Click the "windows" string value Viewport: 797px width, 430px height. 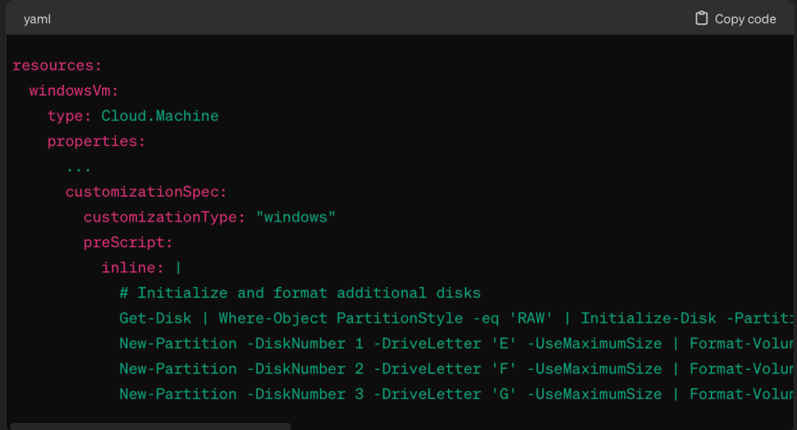point(296,217)
